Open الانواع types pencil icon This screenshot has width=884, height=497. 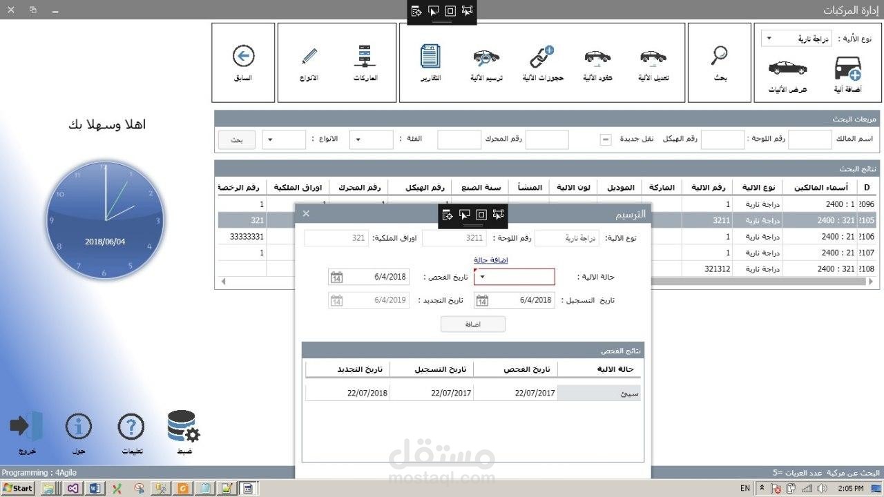309,55
